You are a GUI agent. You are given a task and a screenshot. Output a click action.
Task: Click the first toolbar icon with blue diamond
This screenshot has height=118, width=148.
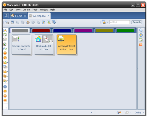pos(7,22)
